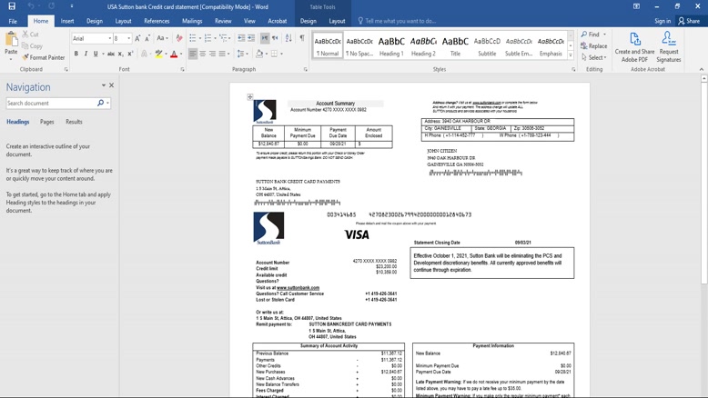Click the red Font Color button
The image size is (708, 398).
(174, 55)
